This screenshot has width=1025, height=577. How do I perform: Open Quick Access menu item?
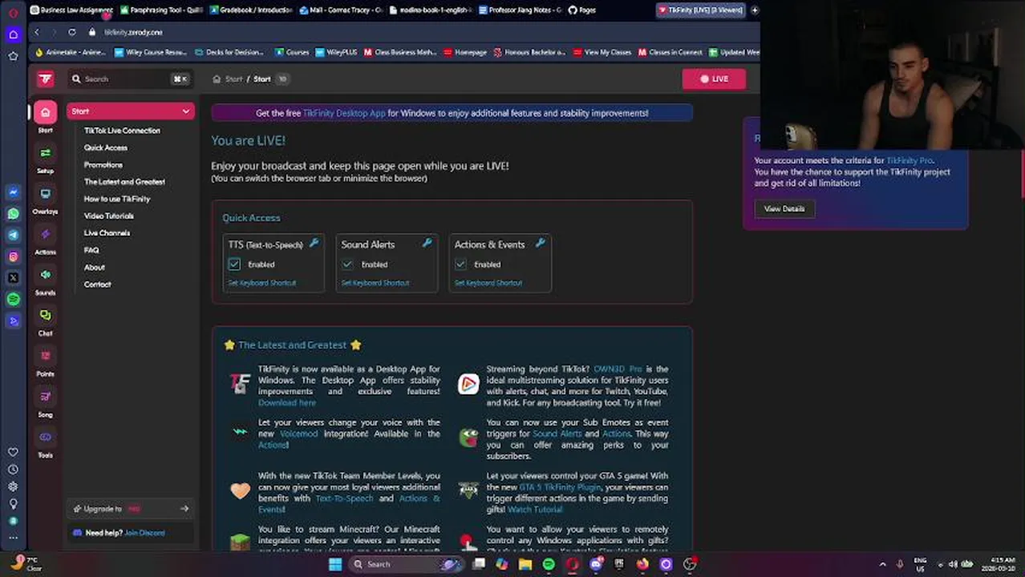[106, 147]
